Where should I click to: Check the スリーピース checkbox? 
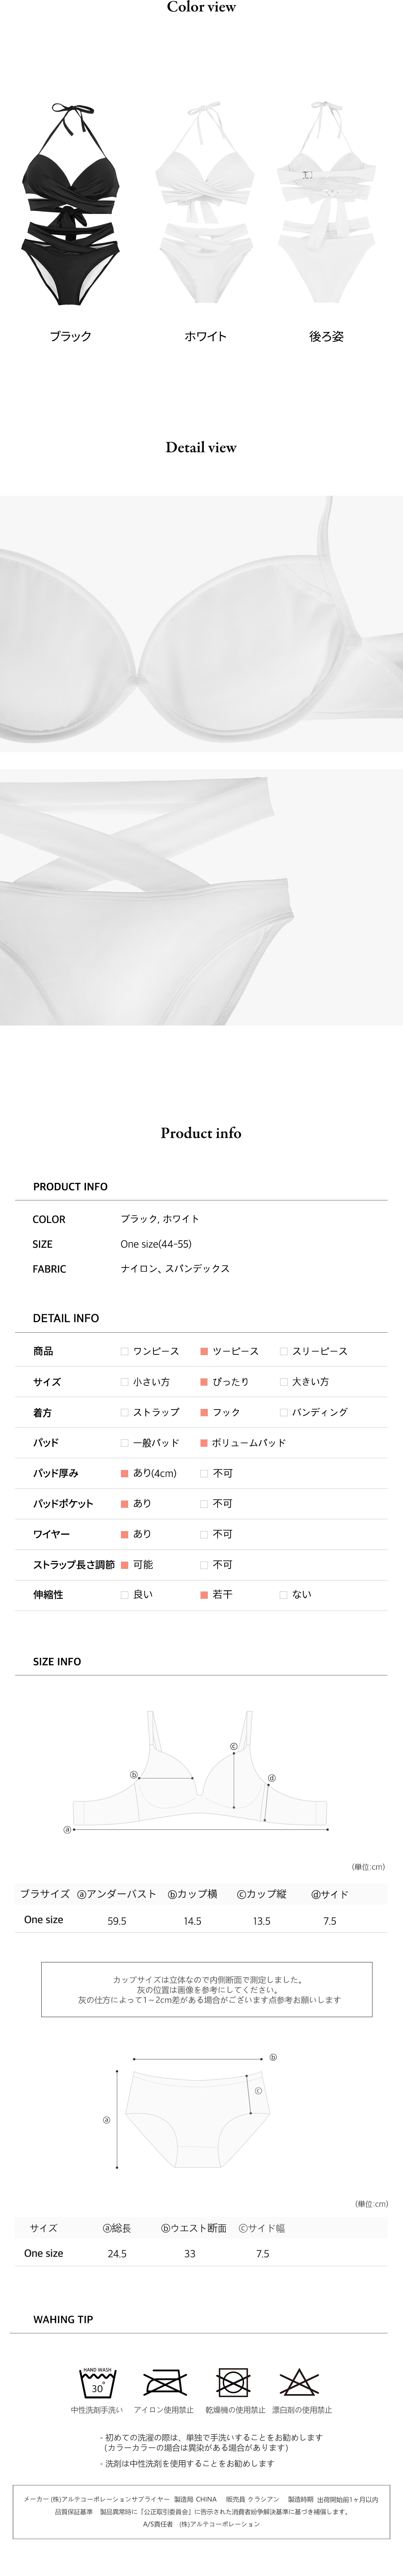pyautogui.click(x=284, y=1351)
